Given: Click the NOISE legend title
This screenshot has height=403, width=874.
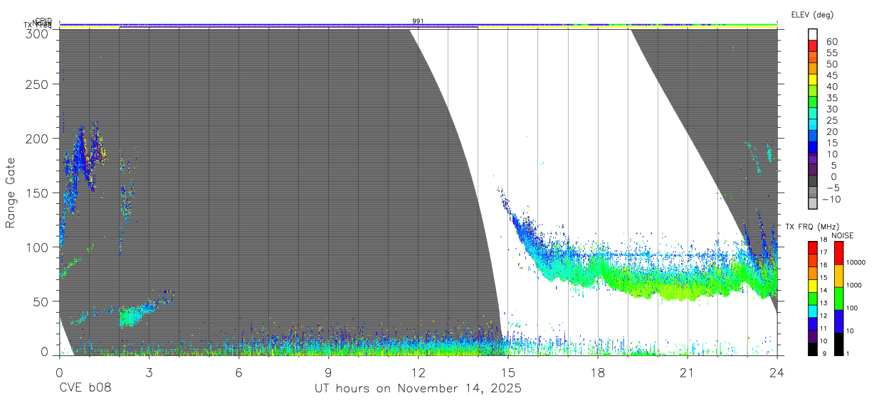Looking at the screenshot, I should [844, 235].
